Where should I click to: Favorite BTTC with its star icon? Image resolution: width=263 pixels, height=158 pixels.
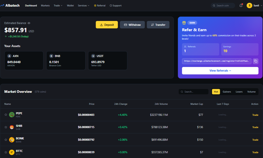(6, 152)
